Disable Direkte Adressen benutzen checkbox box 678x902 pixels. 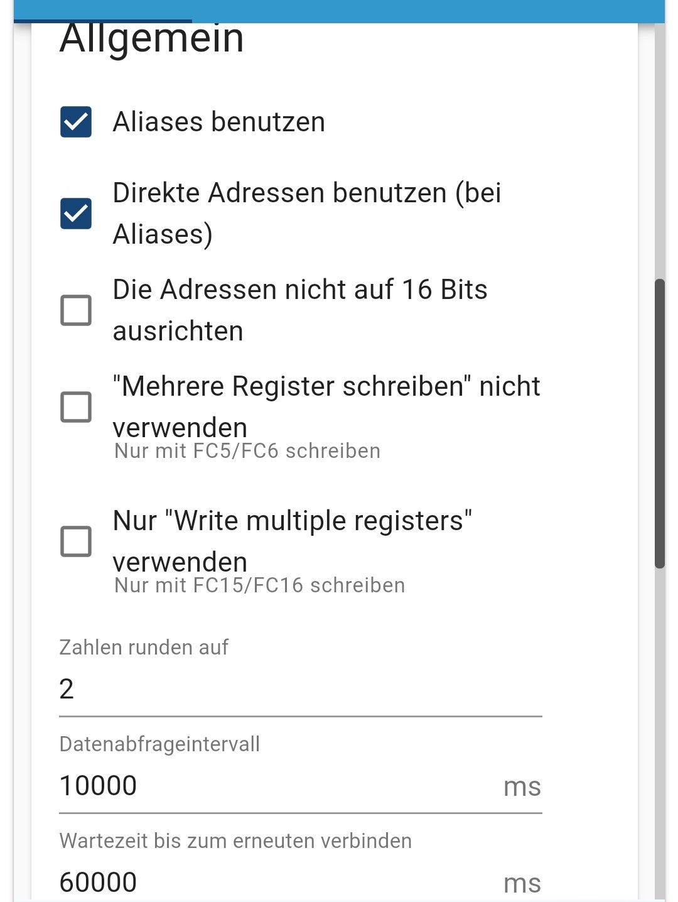click(x=76, y=214)
